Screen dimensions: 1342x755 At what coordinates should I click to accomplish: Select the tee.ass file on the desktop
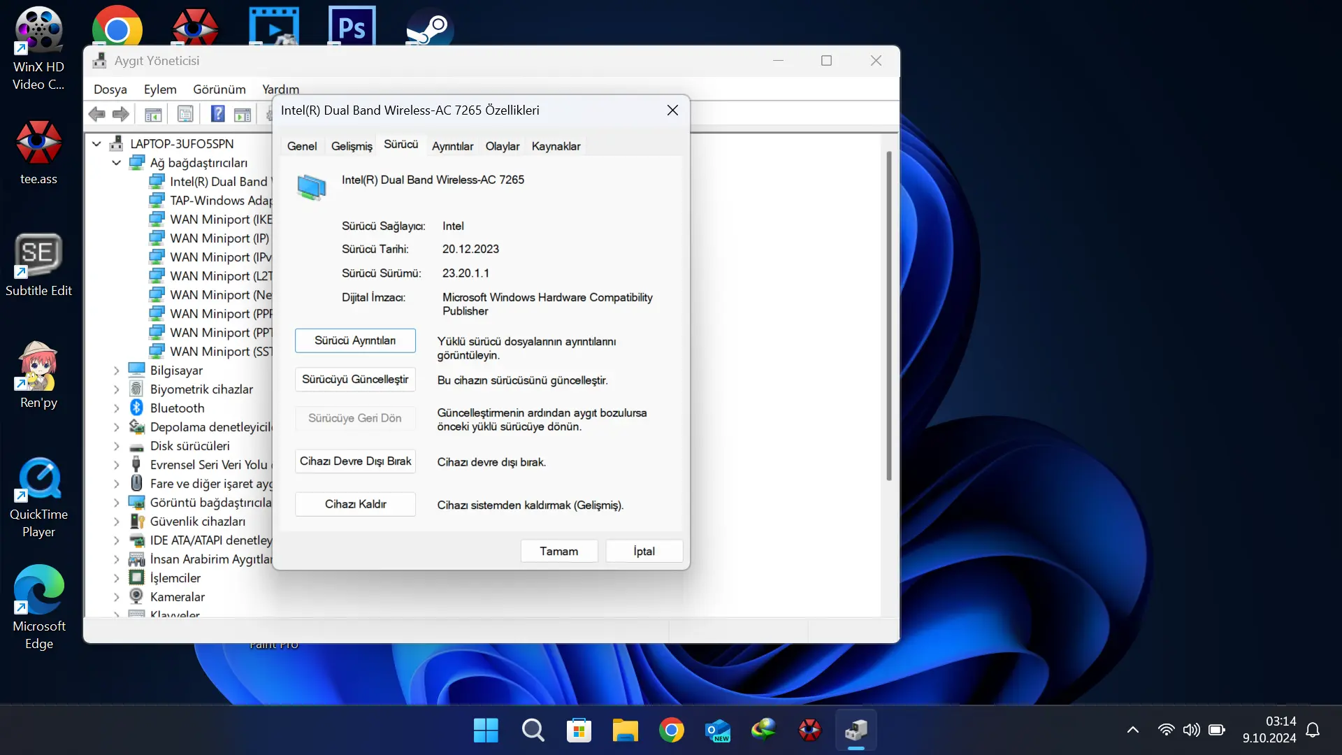(x=38, y=152)
